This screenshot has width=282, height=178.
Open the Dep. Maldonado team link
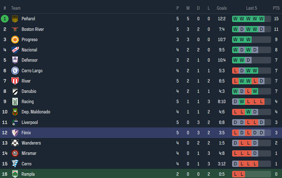click(36, 112)
